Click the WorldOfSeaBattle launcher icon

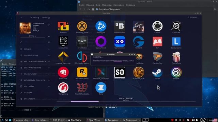tap(82, 87)
